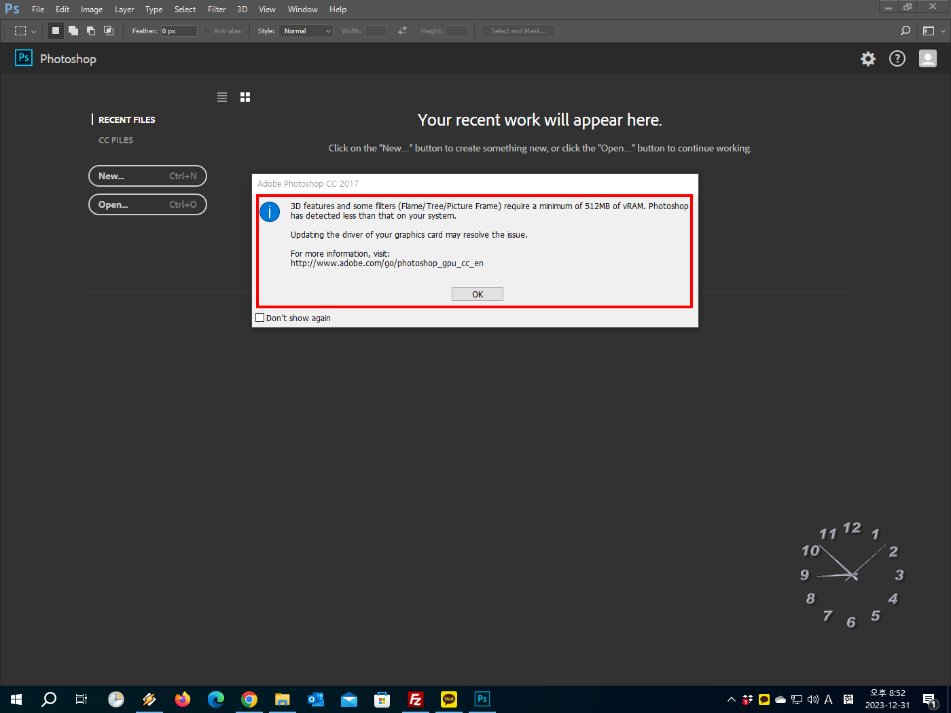Click the taskbar clock showing 2023-12-31
The width and height of the screenshot is (951, 713).
click(888, 699)
